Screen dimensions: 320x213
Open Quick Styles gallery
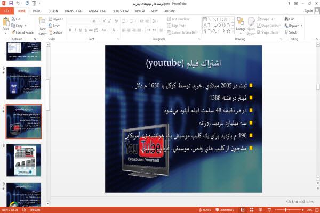[251, 26]
